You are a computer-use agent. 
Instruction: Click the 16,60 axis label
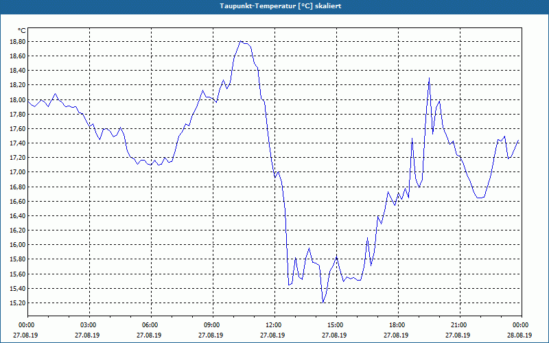tap(18, 201)
